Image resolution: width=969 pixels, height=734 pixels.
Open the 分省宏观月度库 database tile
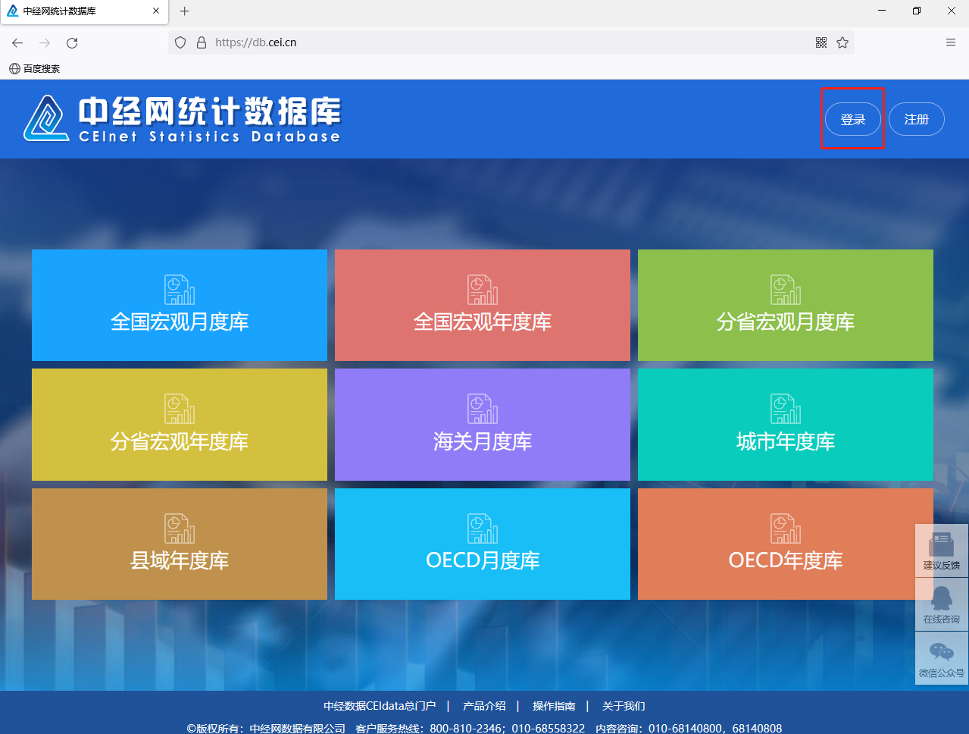[785, 305]
